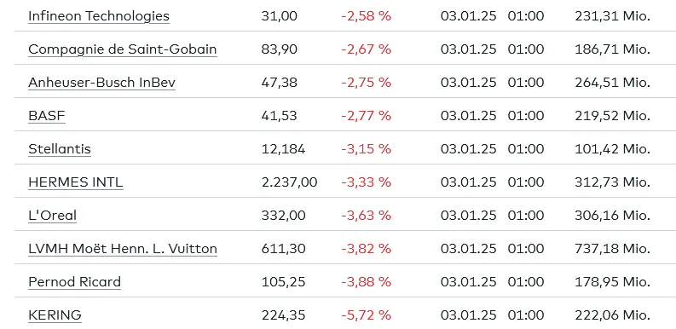Viewport: 676px width, 329px height.
Task: Click the HERMES INTL price 2.237,00
Action: pos(289,182)
